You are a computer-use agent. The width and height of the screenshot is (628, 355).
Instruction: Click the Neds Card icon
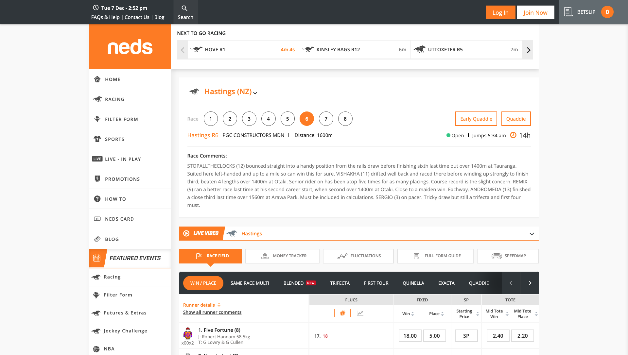click(97, 219)
